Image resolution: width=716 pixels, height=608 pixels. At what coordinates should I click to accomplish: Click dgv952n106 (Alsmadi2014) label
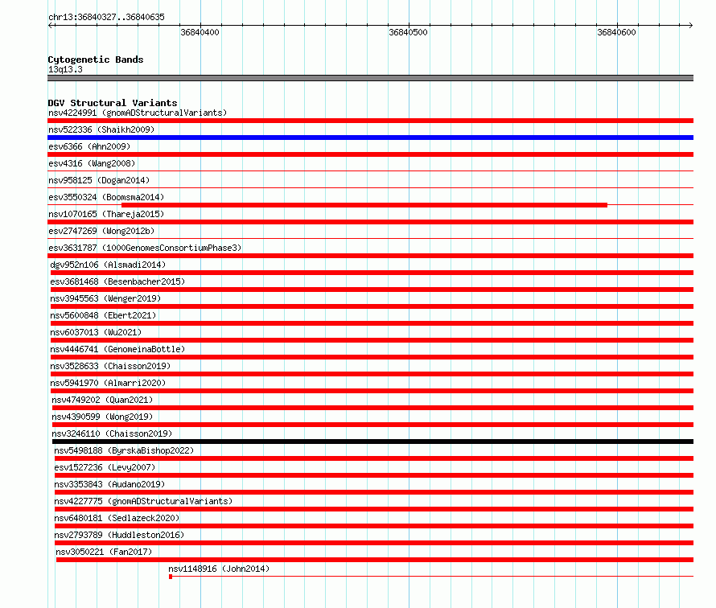point(108,265)
